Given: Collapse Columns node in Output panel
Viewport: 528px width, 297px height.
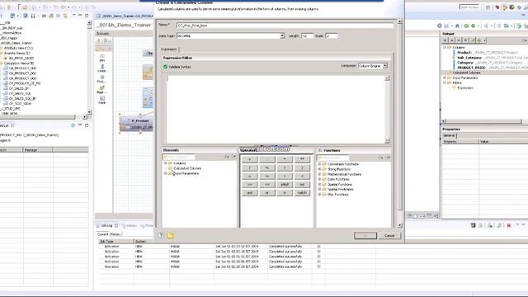Looking at the screenshot, I should coord(445,48).
